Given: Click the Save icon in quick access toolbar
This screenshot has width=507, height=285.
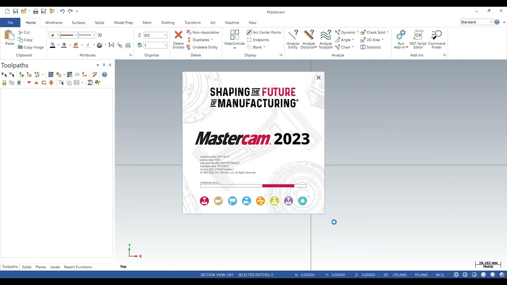Looking at the screenshot, I should pos(15,11).
